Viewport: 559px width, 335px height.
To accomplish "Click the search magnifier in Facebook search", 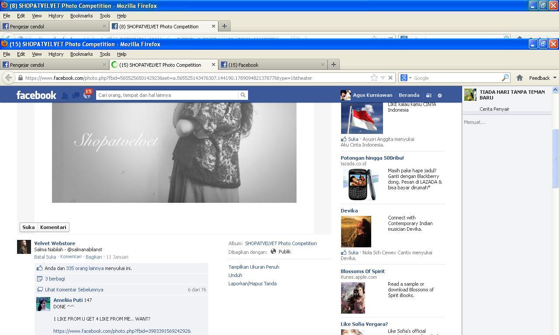I will click(x=243, y=95).
